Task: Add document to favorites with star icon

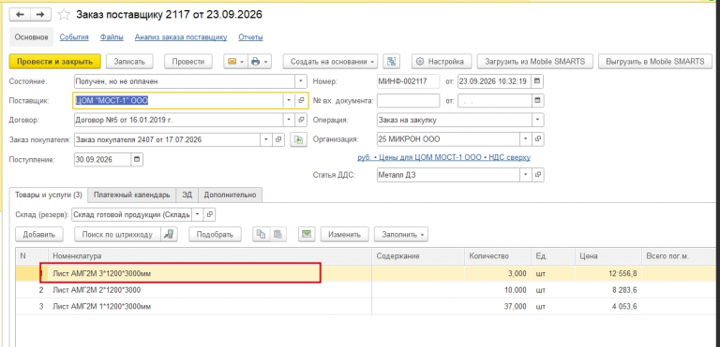Action: tap(64, 15)
